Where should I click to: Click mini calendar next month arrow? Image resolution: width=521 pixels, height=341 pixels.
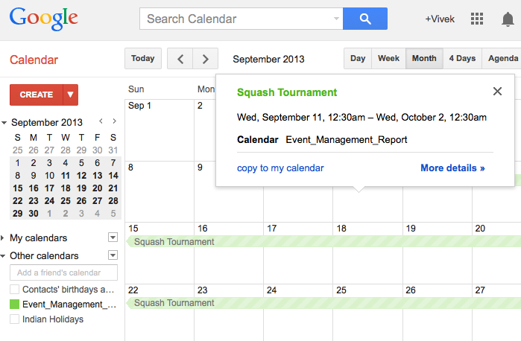[114, 121]
